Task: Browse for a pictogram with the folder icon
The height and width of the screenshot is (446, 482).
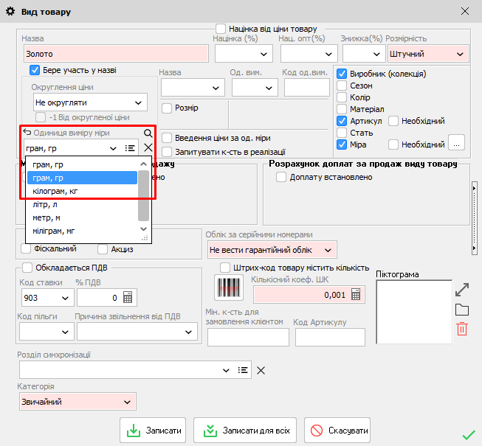Action: [x=462, y=310]
